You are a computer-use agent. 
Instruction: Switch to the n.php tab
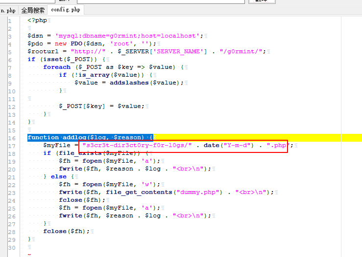tap(8, 10)
